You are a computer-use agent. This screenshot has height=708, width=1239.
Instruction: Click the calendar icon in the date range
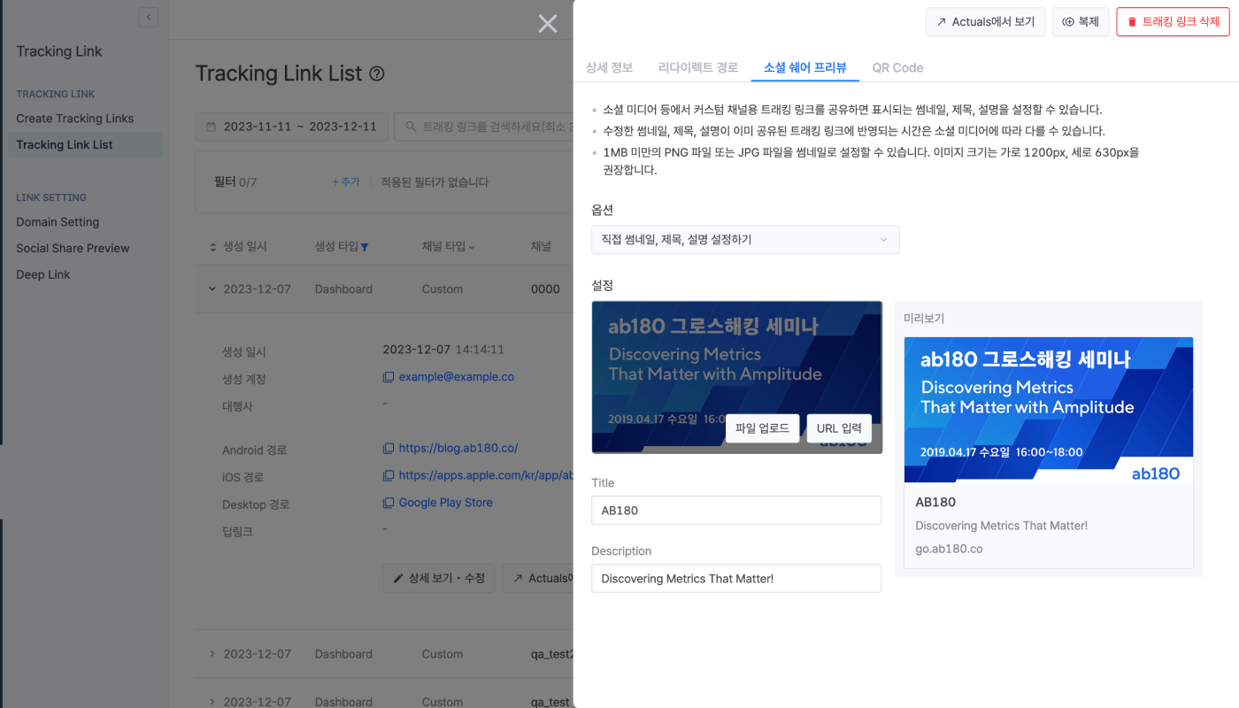pos(211,127)
